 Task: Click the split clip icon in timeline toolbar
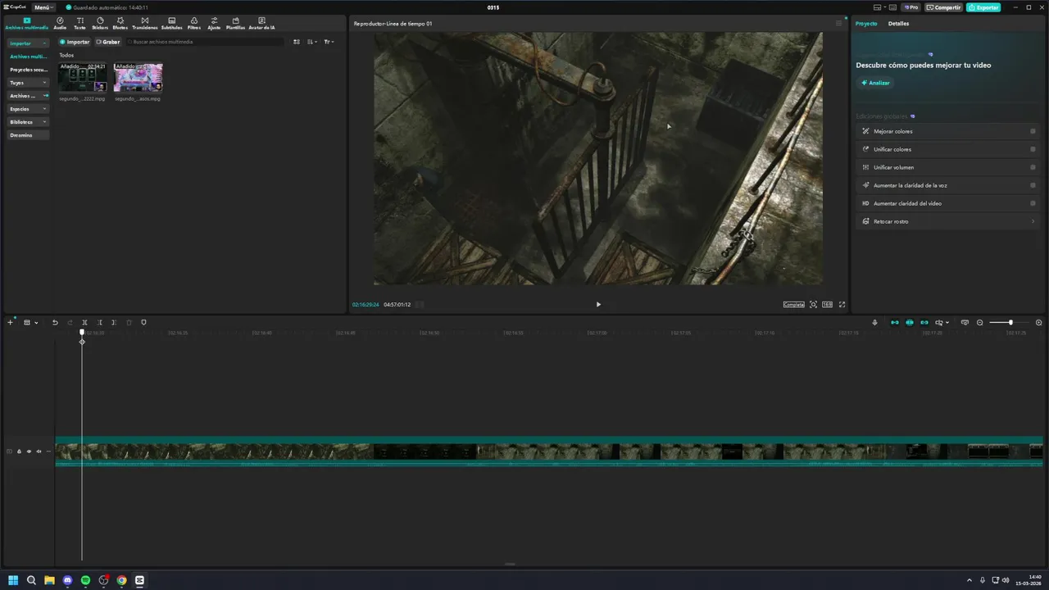84,323
